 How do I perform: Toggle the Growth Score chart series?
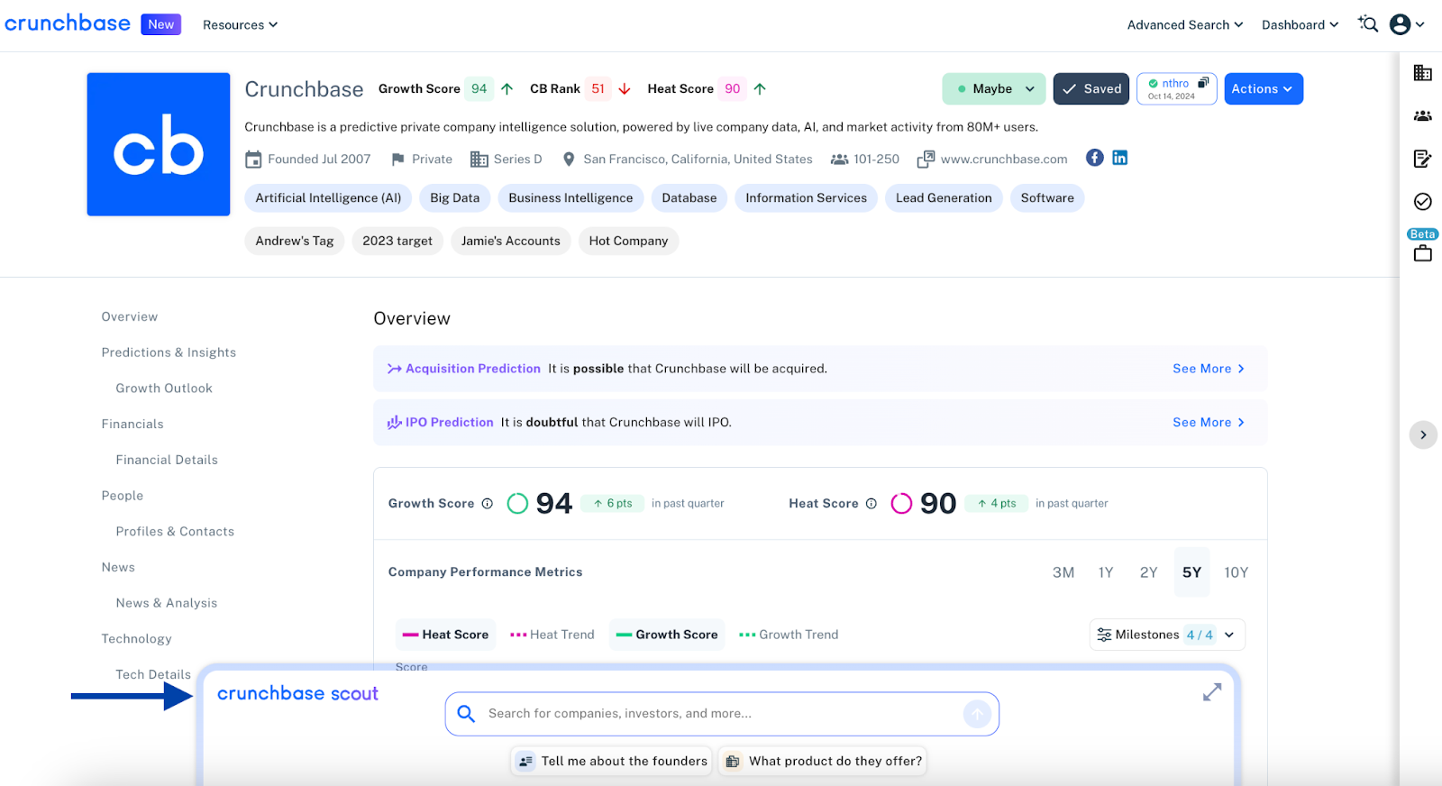coord(667,635)
